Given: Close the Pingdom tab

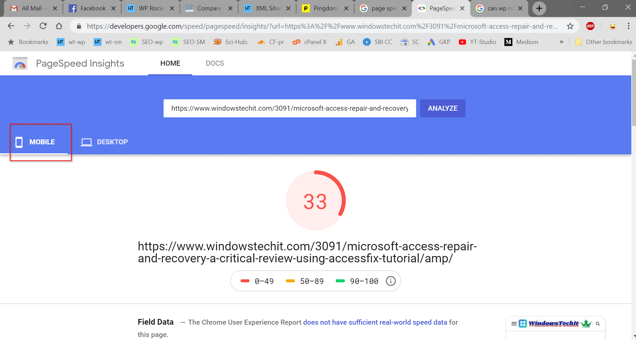Looking at the screenshot, I should pos(346,8).
